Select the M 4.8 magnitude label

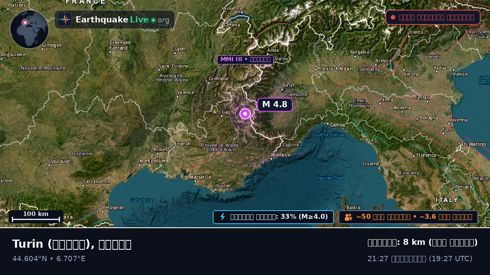pos(275,104)
